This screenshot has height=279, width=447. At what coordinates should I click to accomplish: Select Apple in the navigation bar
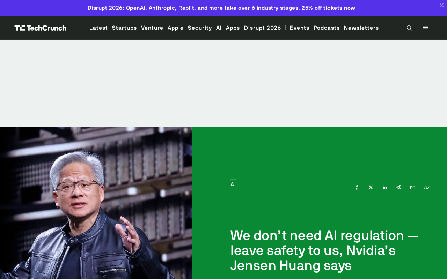coord(176,28)
